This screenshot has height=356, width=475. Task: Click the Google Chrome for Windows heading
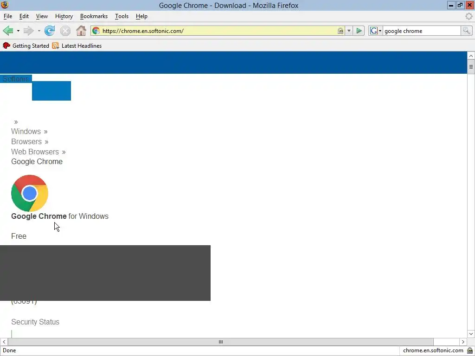(60, 216)
